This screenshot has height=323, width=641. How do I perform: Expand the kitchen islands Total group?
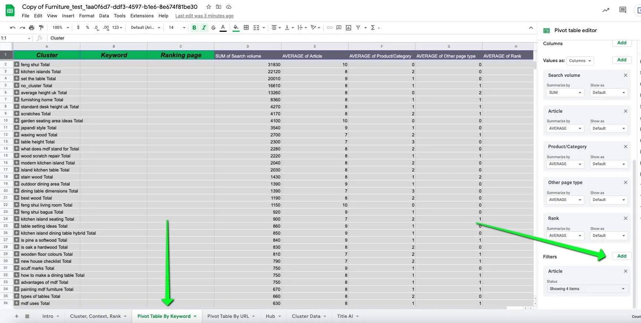(17, 71)
